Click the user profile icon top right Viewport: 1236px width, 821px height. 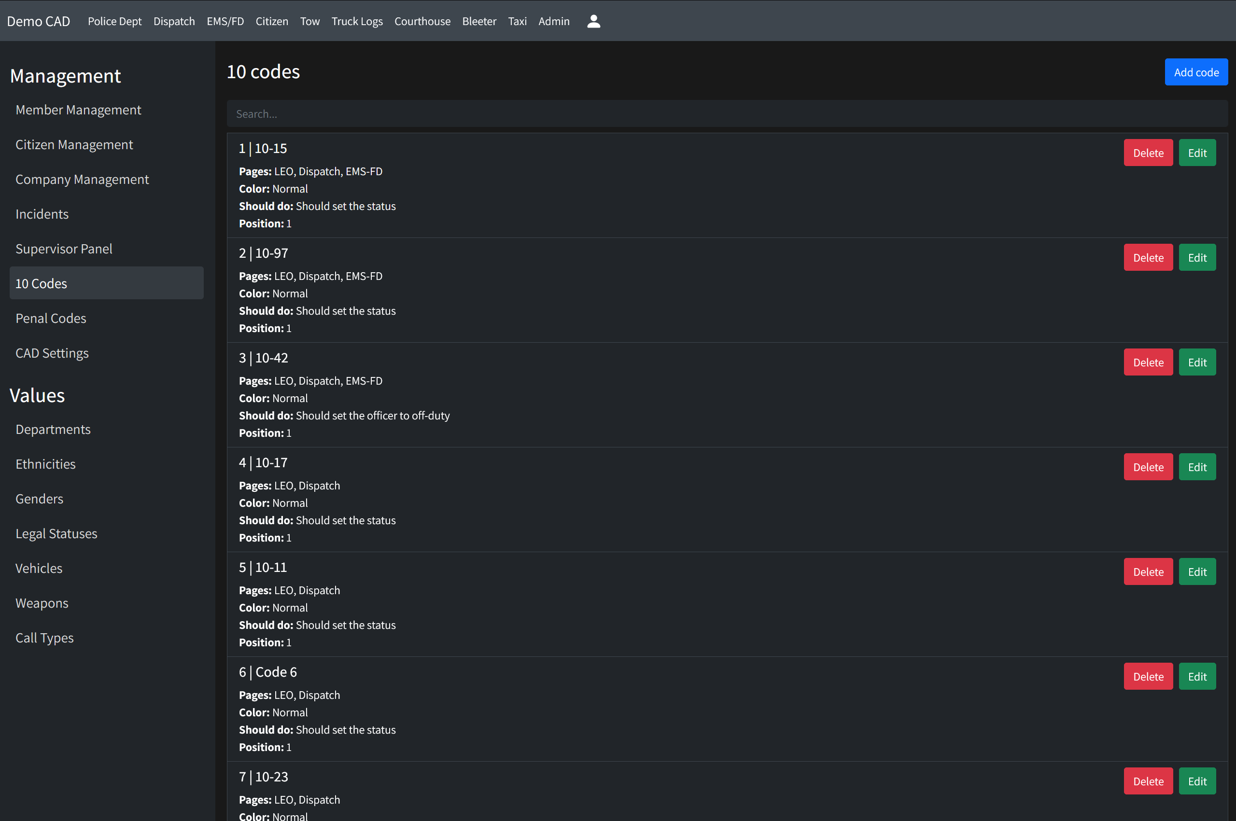[x=595, y=20]
